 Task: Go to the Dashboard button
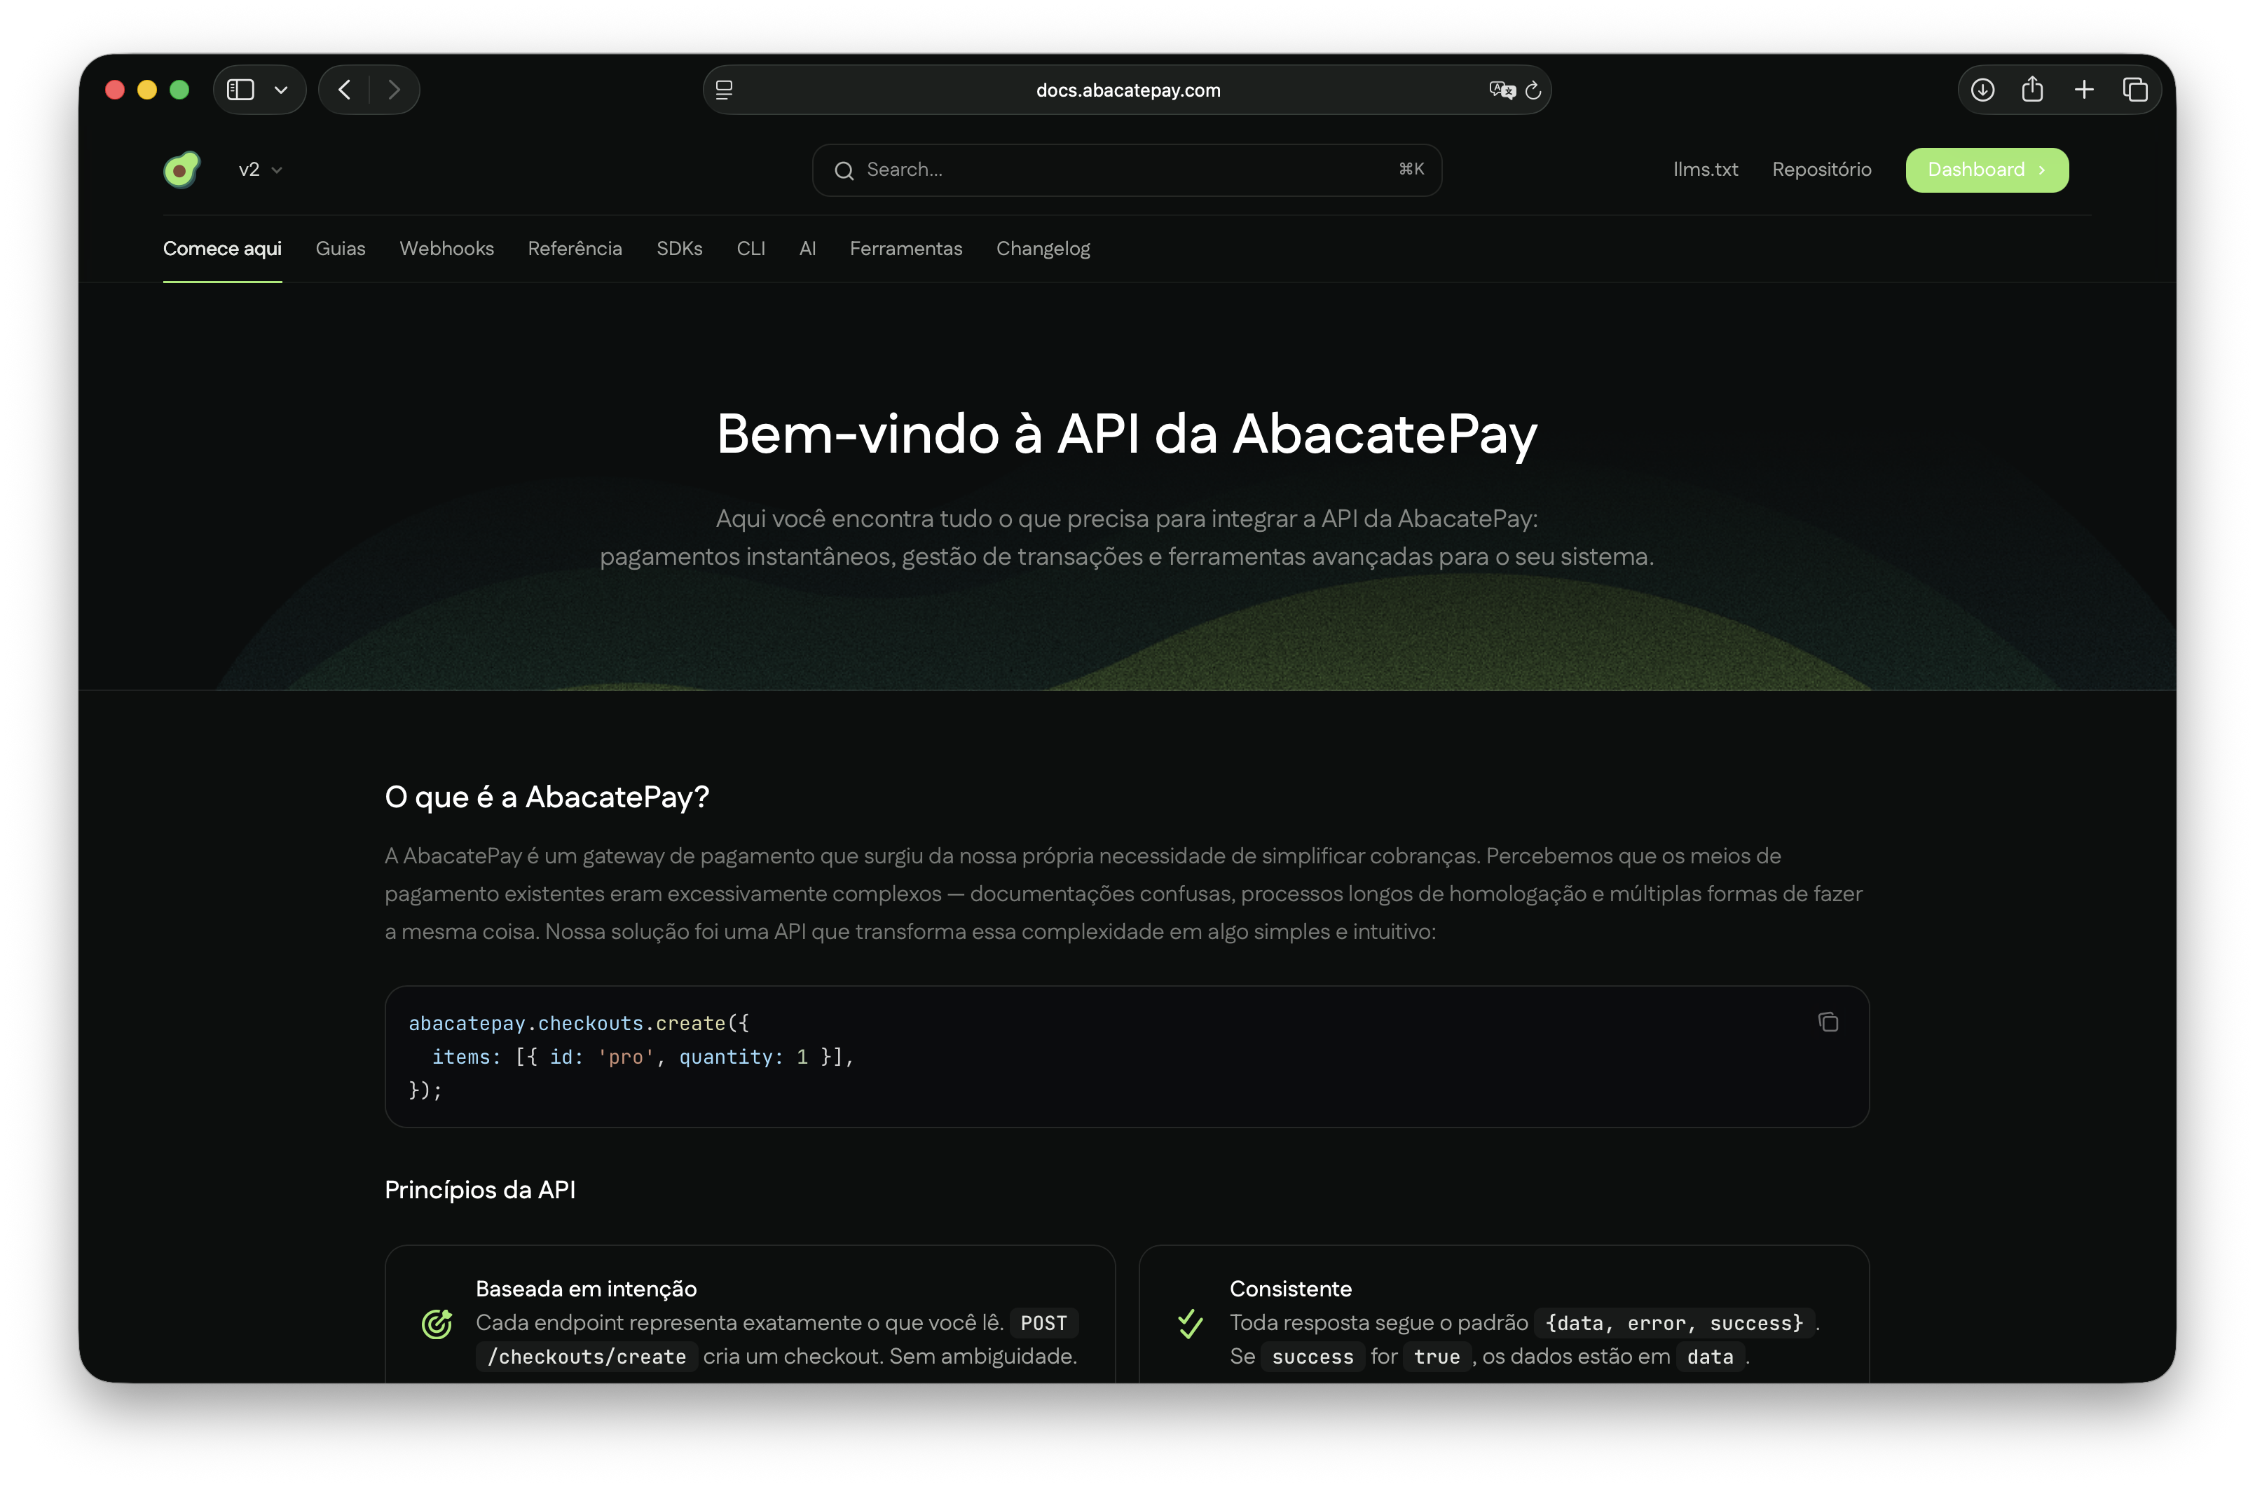[1986, 170]
